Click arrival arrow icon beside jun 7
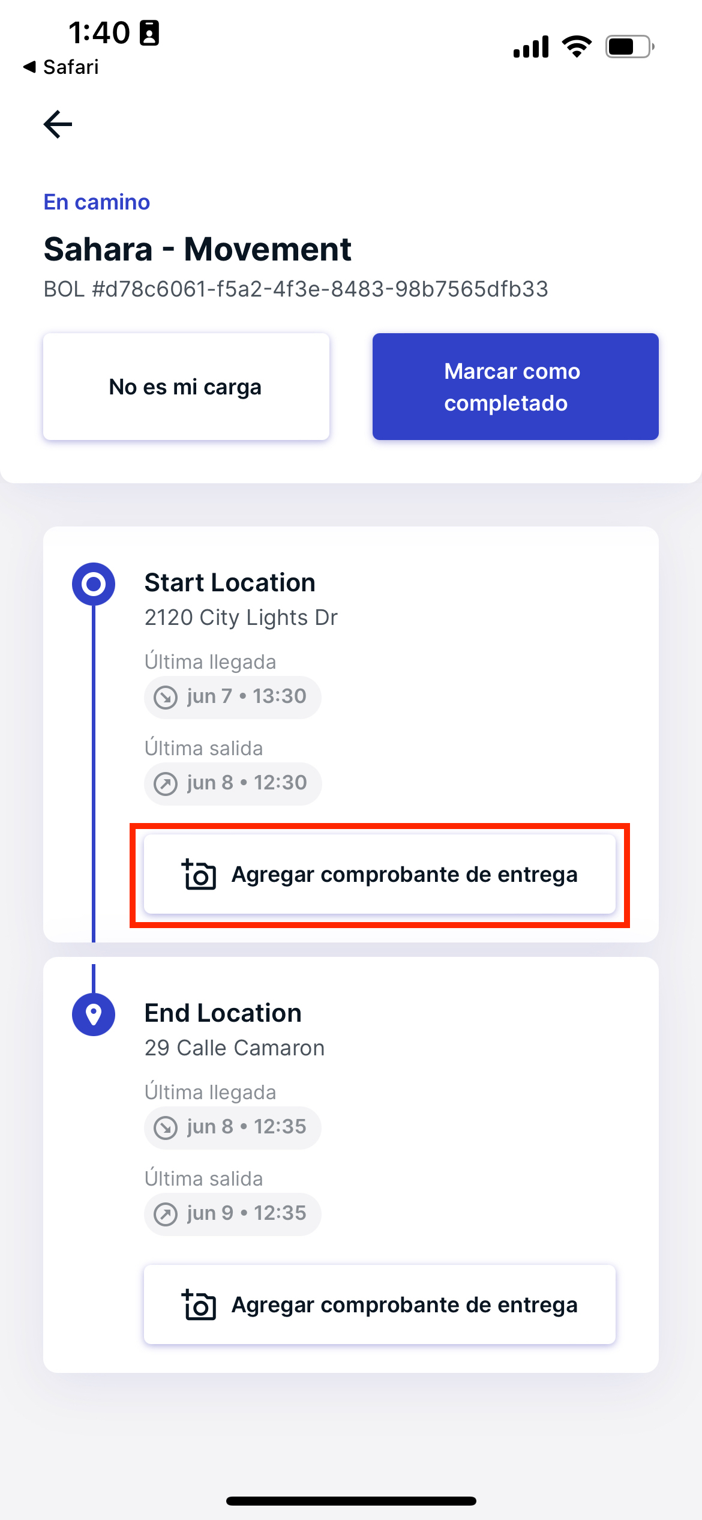Viewport: 702px width, 1520px height. click(166, 698)
